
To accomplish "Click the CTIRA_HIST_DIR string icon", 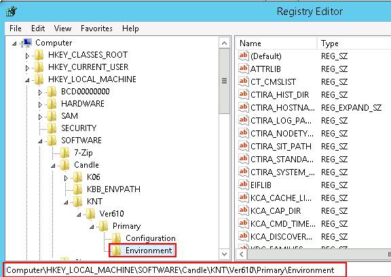I will pyautogui.click(x=244, y=95).
